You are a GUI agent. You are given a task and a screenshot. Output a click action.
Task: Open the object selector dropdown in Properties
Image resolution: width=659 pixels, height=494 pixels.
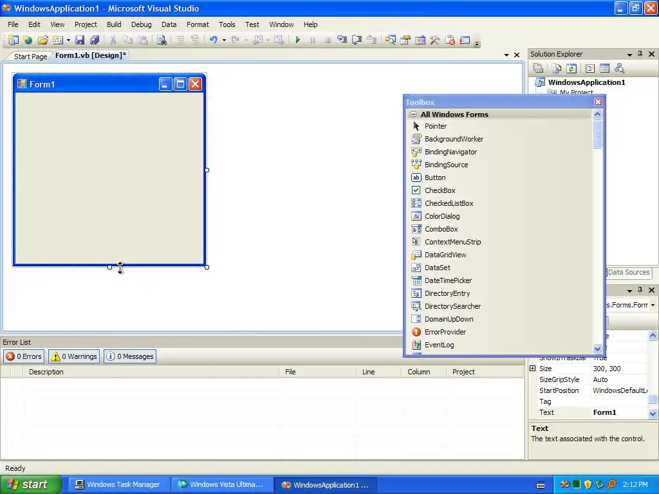click(653, 305)
